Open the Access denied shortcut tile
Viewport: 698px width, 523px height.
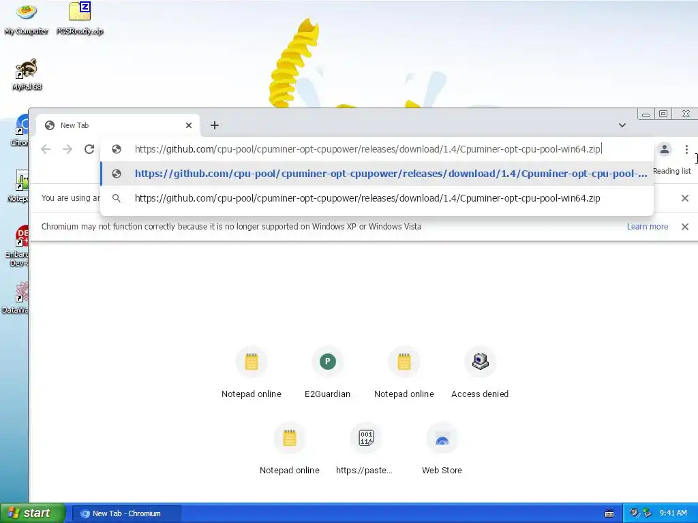point(480,373)
